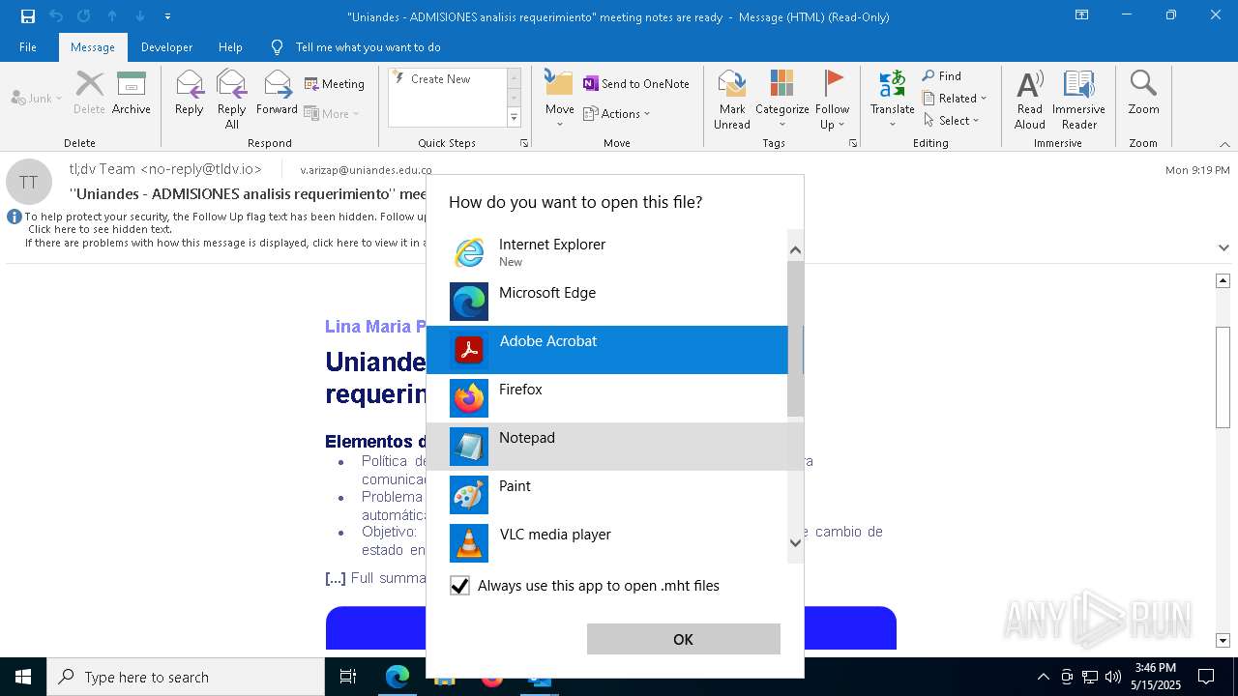Click the TT sender avatar

point(29,182)
